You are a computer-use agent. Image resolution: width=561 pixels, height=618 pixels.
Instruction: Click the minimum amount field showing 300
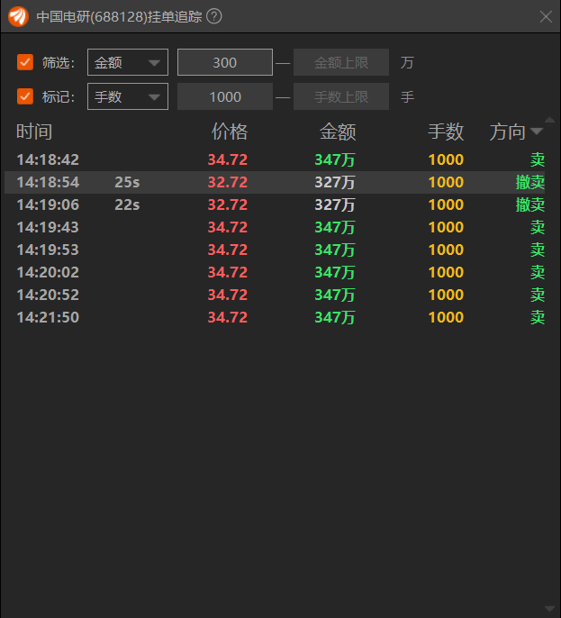click(x=225, y=62)
